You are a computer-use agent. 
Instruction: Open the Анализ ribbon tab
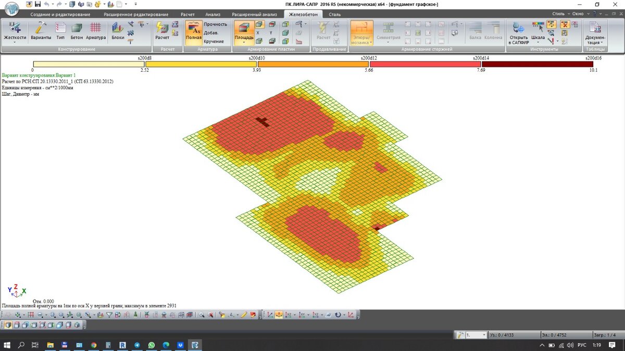(x=213, y=15)
